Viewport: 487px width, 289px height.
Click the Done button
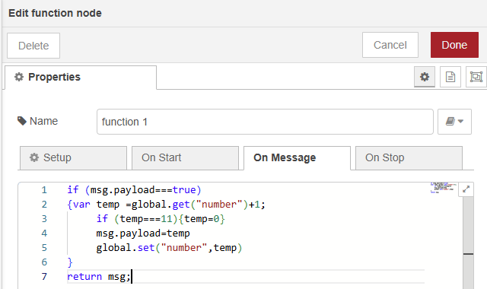pos(454,45)
